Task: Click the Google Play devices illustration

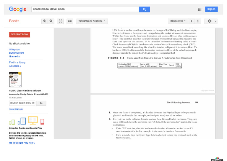Action: coord(27,120)
